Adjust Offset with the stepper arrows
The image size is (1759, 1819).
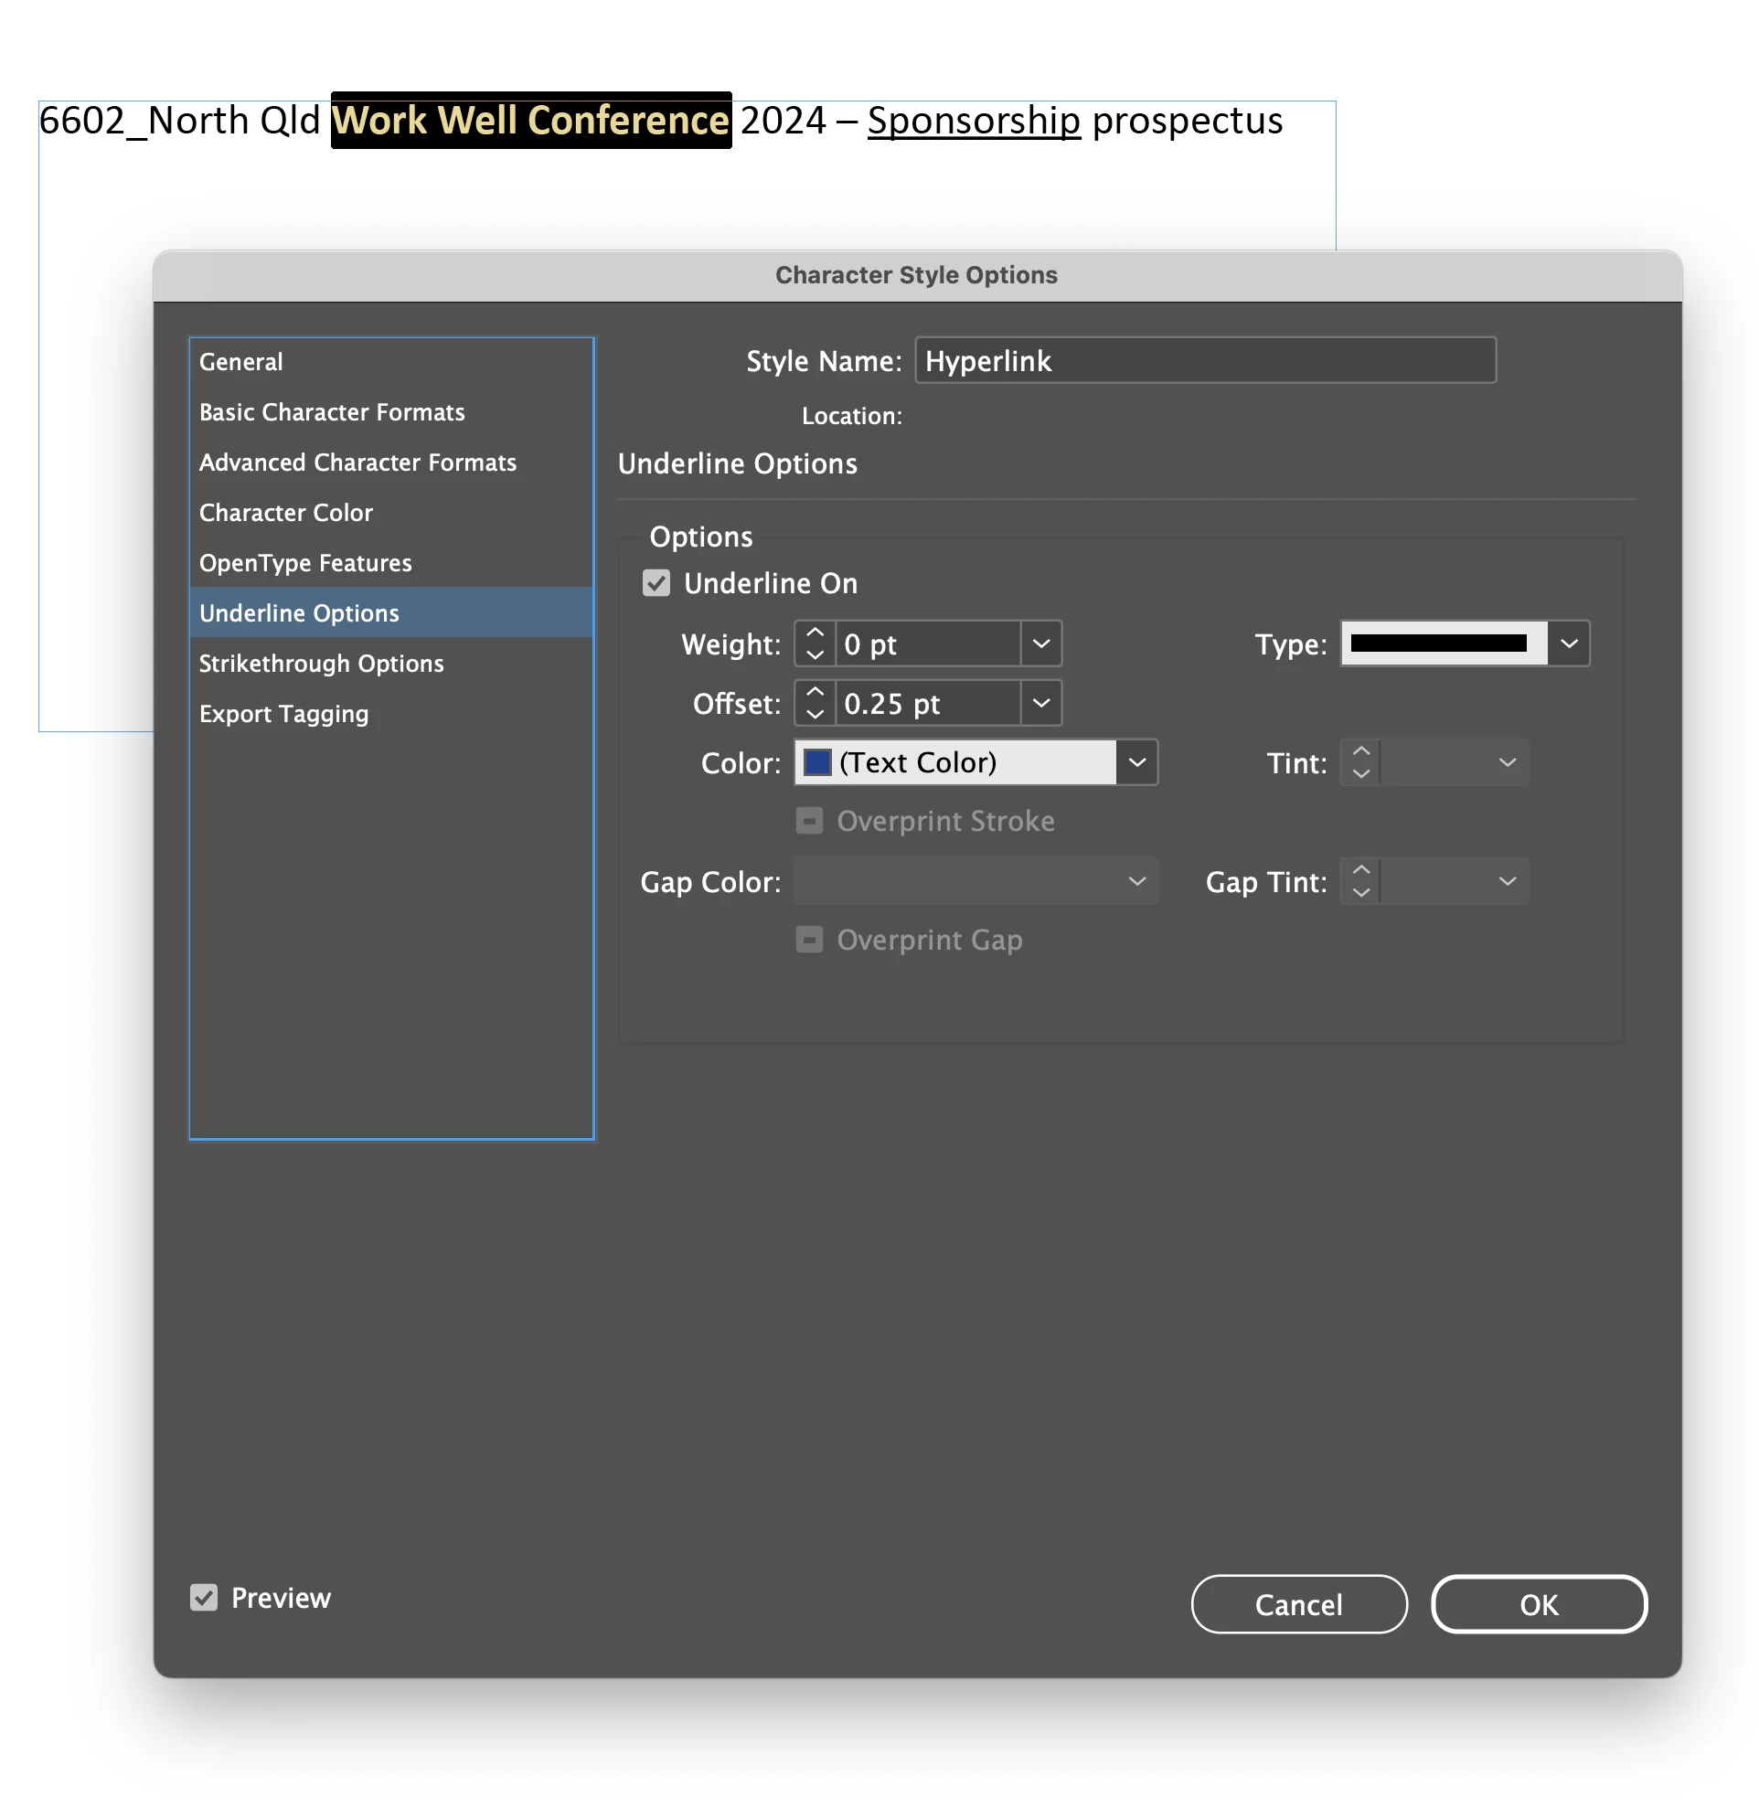(814, 704)
